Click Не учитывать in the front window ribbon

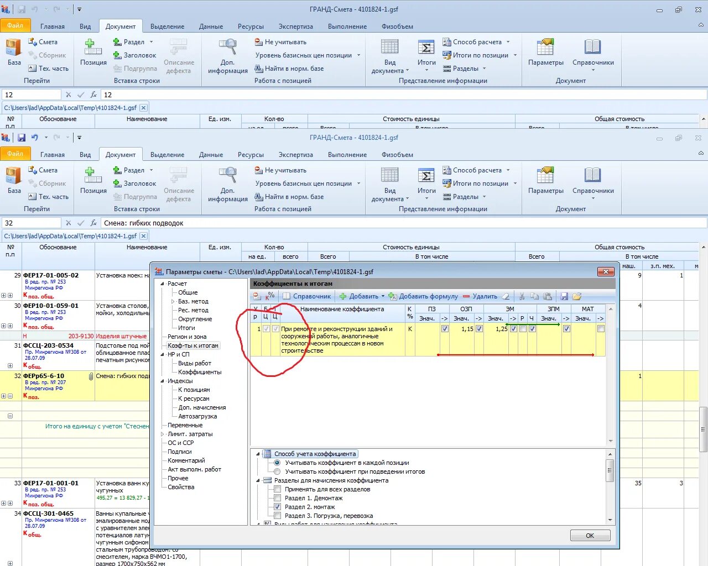pos(280,170)
